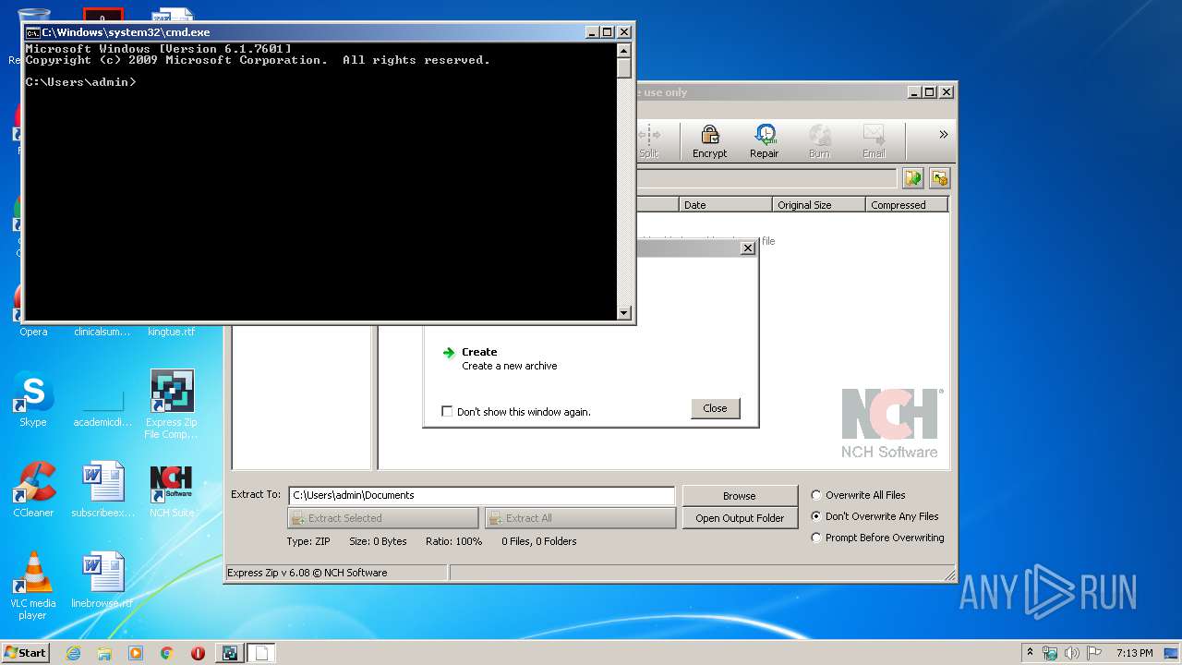Open VLC media player desktop shortcut
Image resolution: width=1182 pixels, height=665 pixels.
[33, 586]
